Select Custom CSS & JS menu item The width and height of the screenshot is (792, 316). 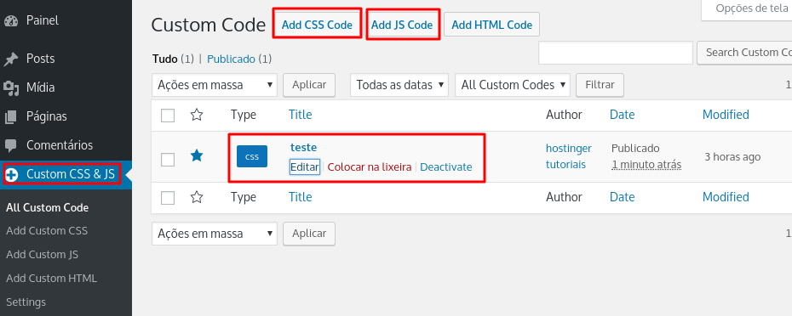coord(71,175)
